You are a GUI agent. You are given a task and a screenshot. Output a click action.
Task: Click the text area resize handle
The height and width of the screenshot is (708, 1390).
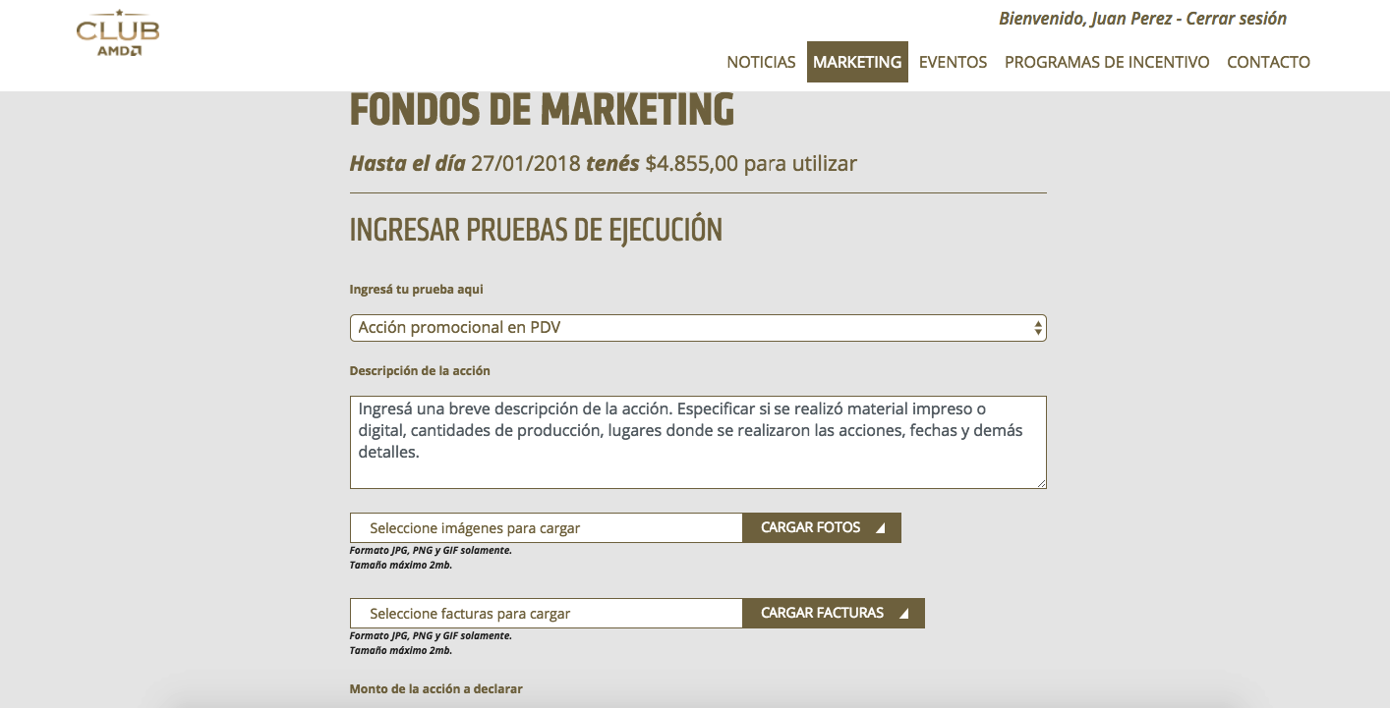1041,483
